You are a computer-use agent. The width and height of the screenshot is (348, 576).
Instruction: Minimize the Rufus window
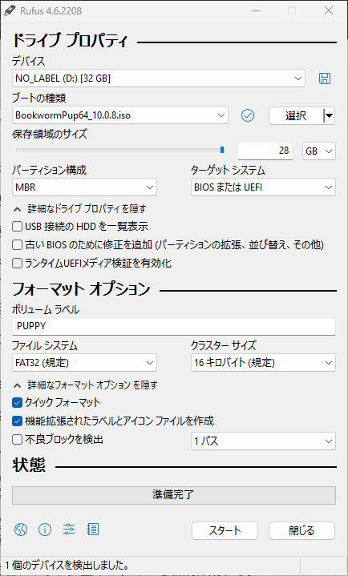tap(255, 10)
